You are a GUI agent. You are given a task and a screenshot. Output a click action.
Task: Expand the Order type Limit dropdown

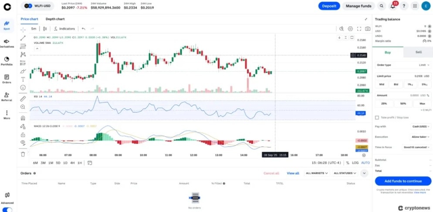point(422,65)
